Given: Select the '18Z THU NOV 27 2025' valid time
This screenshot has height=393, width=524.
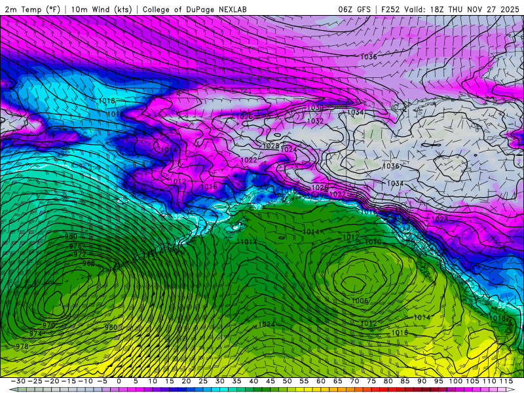Looking at the screenshot, I should pyautogui.click(x=474, y=9).
